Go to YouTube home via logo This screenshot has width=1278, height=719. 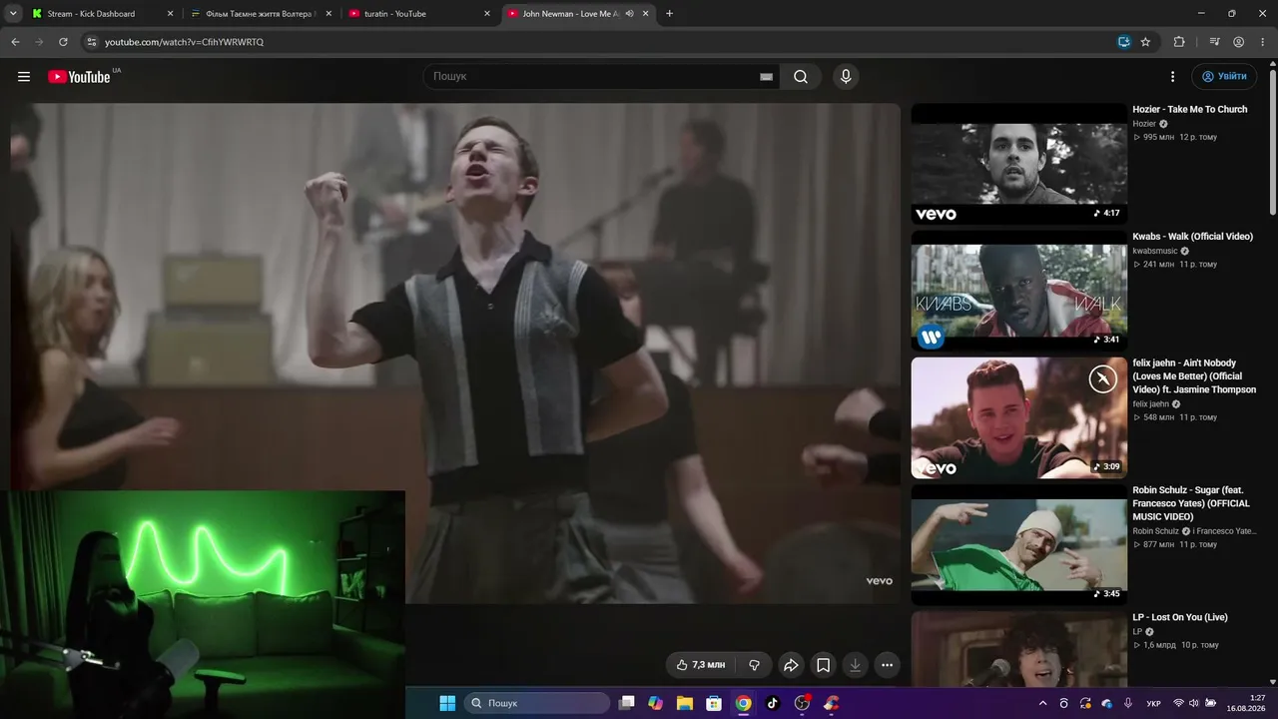coord(79,77)
